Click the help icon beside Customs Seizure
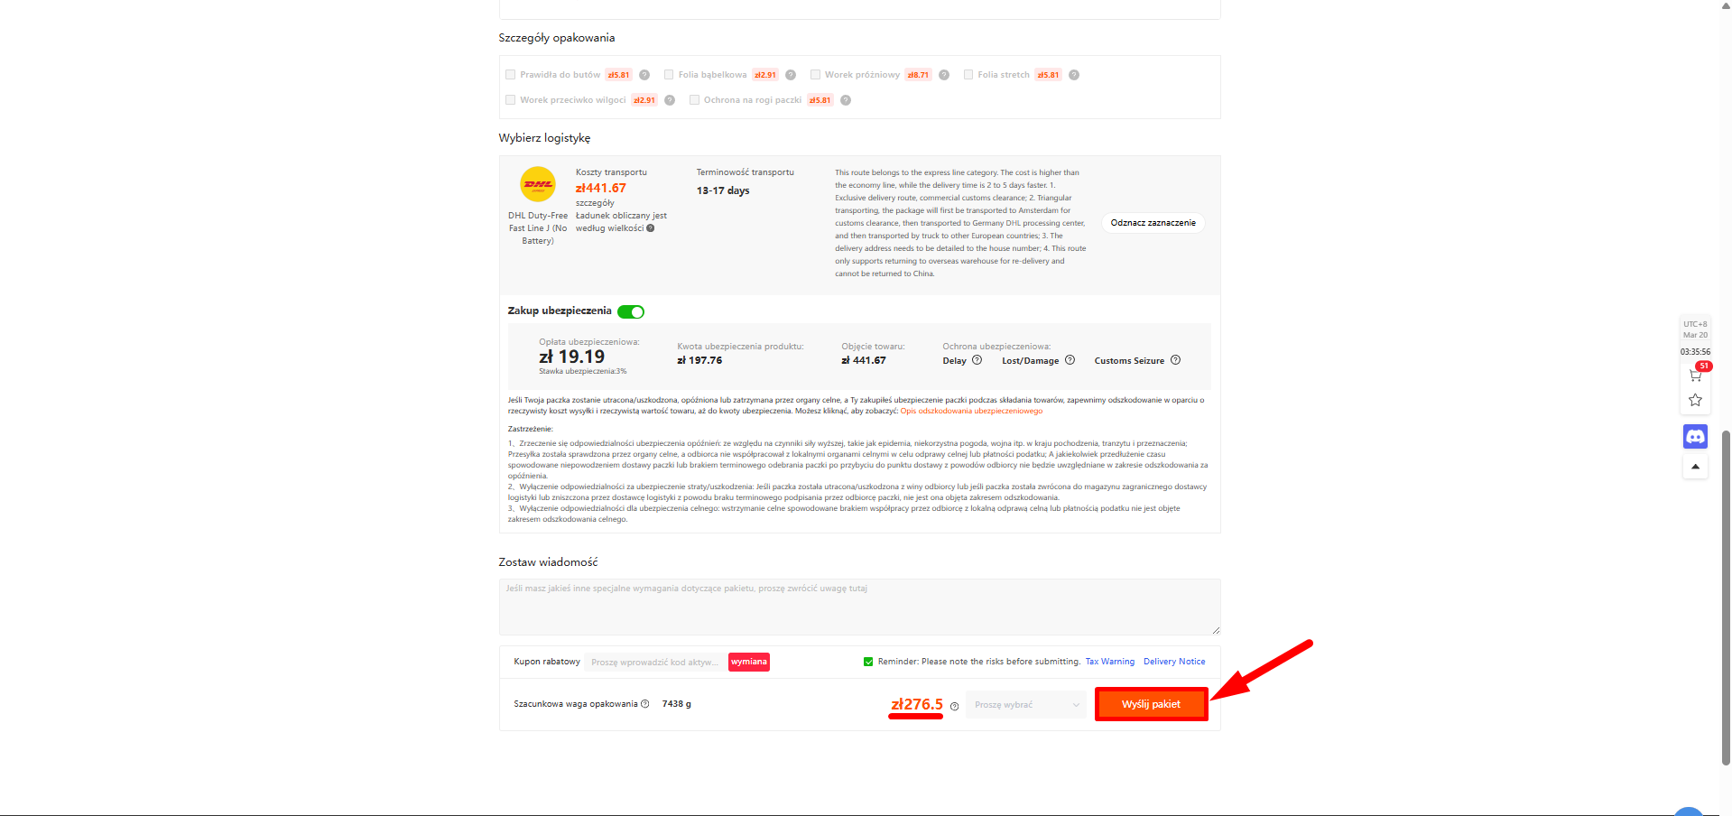The image size is (1732, 816). click(1175, 360)
